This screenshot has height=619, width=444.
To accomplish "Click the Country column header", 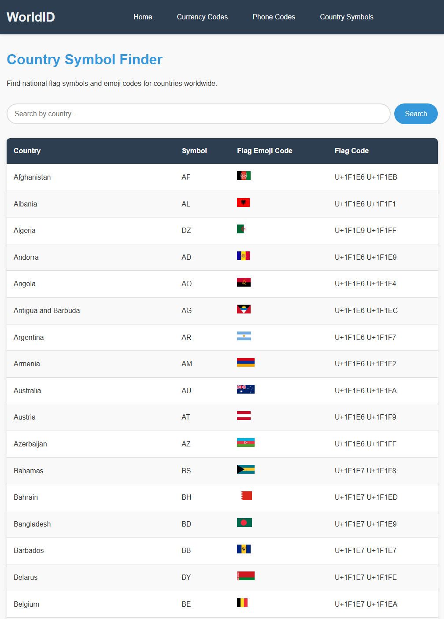I will [27, 151].
